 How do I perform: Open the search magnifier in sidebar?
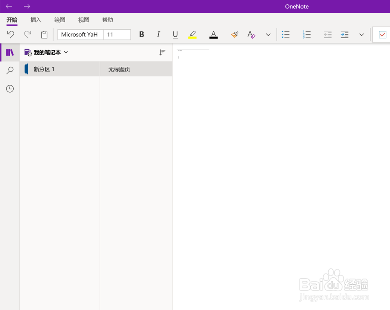10,70
